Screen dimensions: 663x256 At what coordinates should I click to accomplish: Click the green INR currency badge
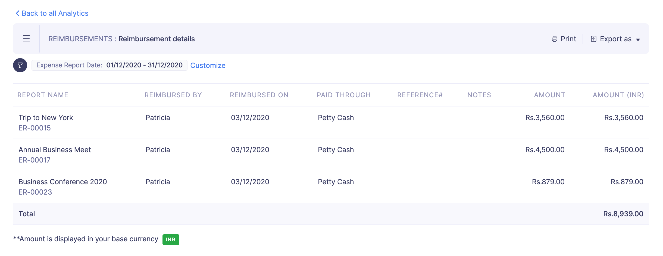pos(171,240)
